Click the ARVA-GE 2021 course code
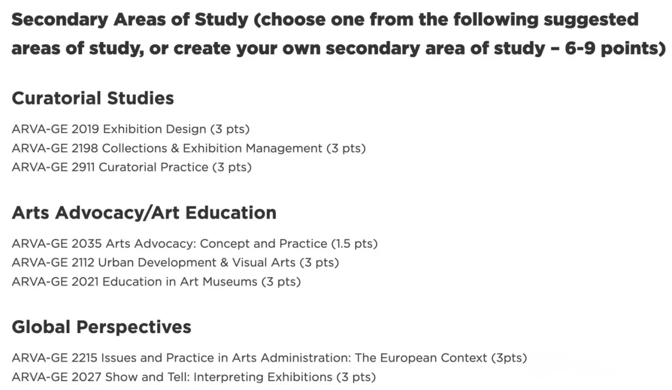The width and height of the screenshot is (672, 390). [55, 282]
